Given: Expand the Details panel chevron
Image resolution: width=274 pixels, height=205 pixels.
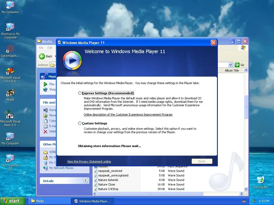Looking at the screenshot, I should click(85, 180).
